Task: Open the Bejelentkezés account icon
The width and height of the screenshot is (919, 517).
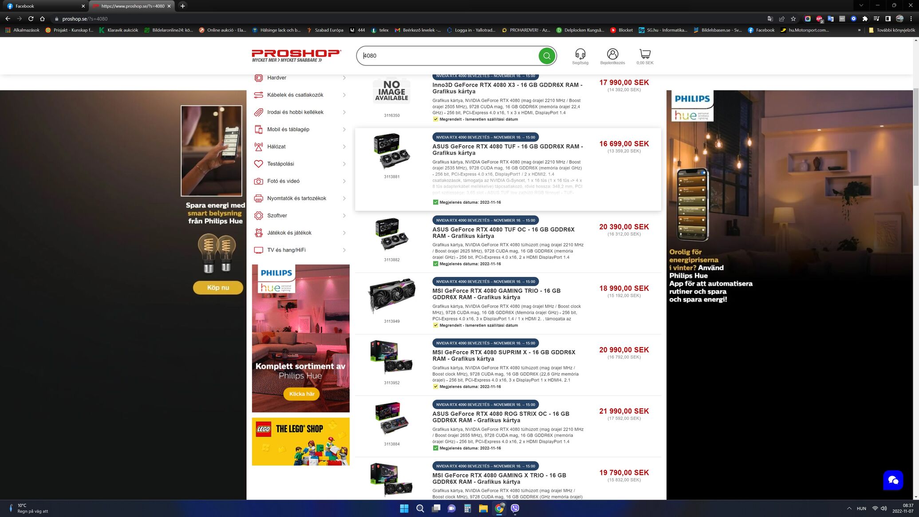Action: click(612, 54)
